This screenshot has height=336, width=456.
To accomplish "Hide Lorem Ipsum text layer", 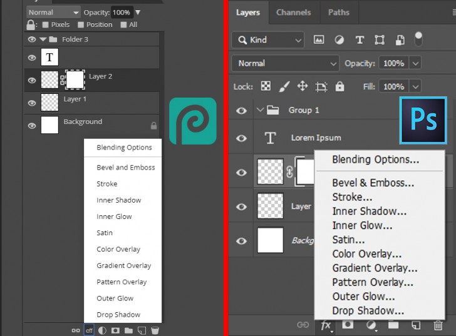I will (241, 138).
